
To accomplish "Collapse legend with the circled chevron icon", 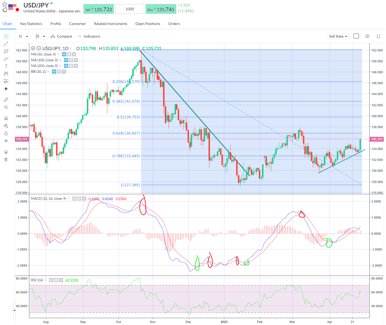I will pyautogui.click(x=33, y=48).
